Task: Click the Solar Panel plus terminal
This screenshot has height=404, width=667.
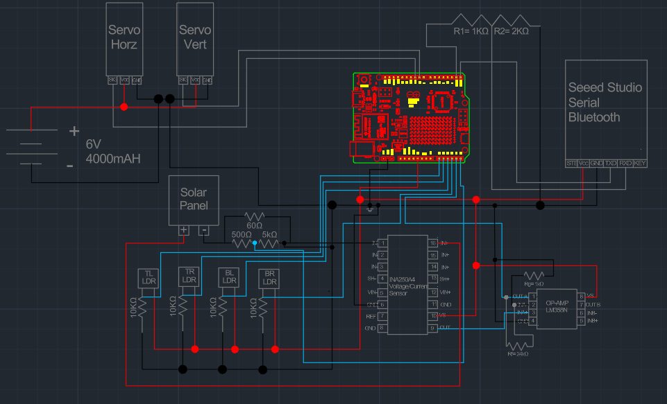Action: pos(184,230)
